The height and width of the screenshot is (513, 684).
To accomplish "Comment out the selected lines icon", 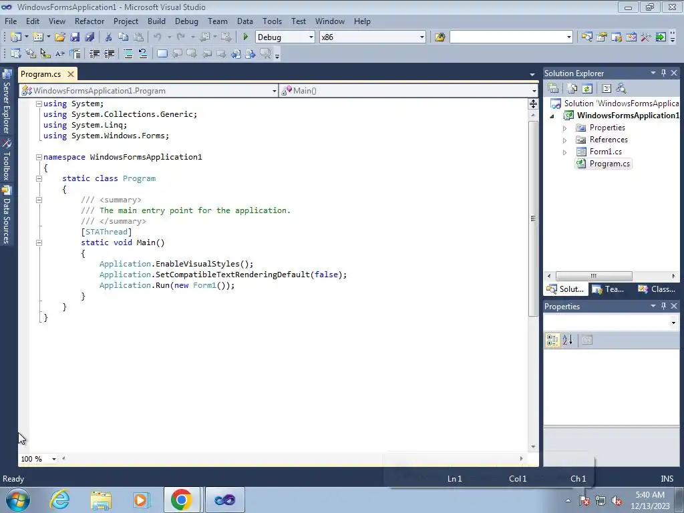I will (128, 53).
